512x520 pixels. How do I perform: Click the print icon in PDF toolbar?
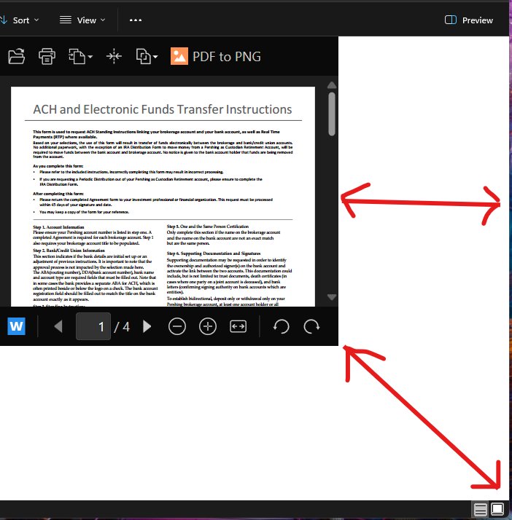(47, 56)
